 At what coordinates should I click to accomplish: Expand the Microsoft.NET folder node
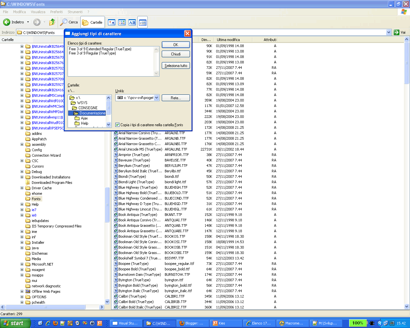(22, 264)
